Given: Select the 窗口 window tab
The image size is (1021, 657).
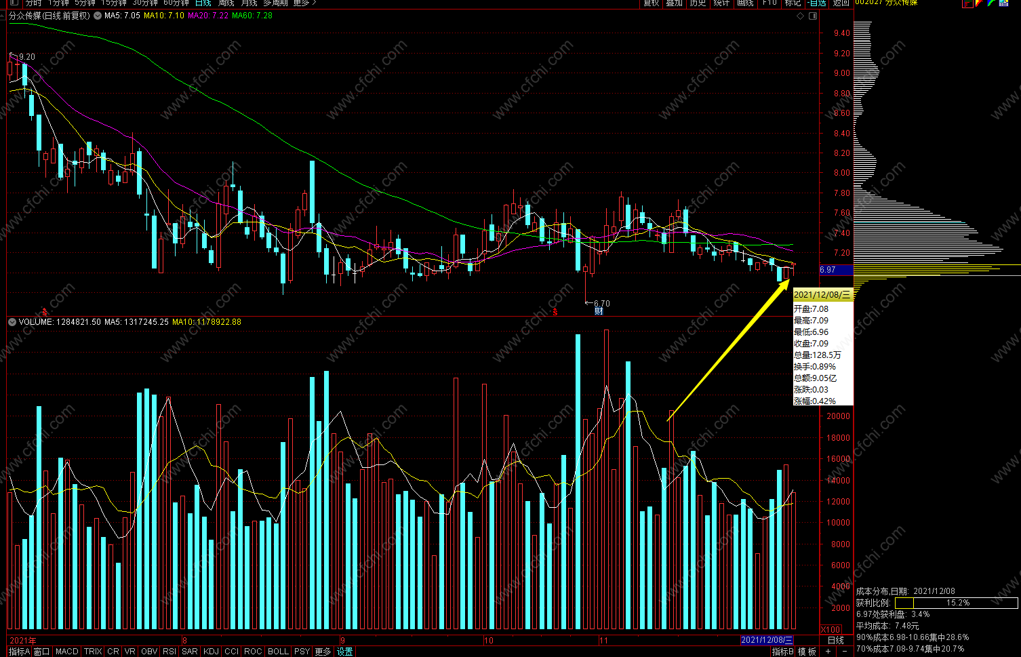Looking at the screenshot, I should click(x=42, y=652).
